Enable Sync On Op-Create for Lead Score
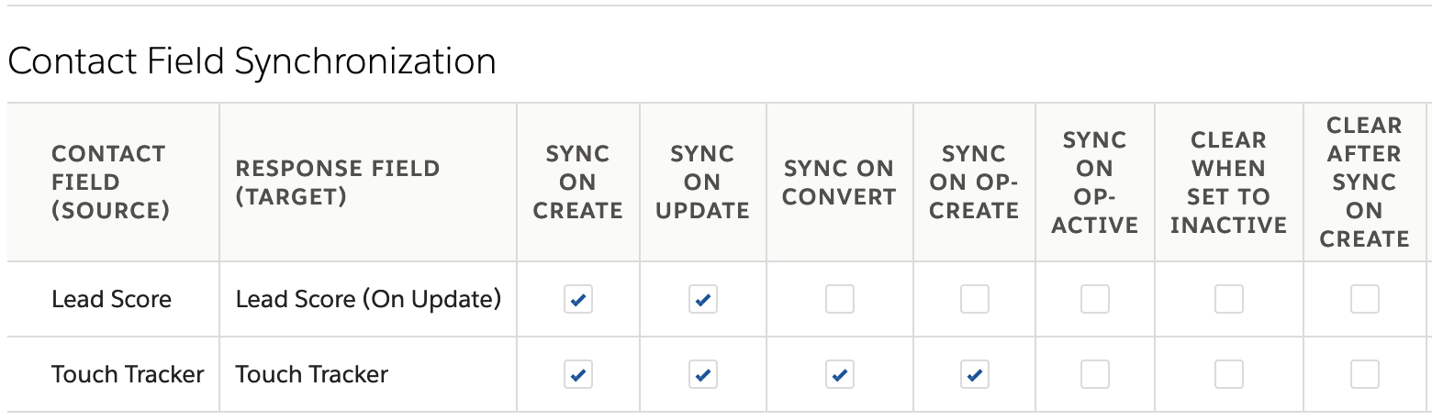Screen dimensions: 1432x420 coord(975,299)
